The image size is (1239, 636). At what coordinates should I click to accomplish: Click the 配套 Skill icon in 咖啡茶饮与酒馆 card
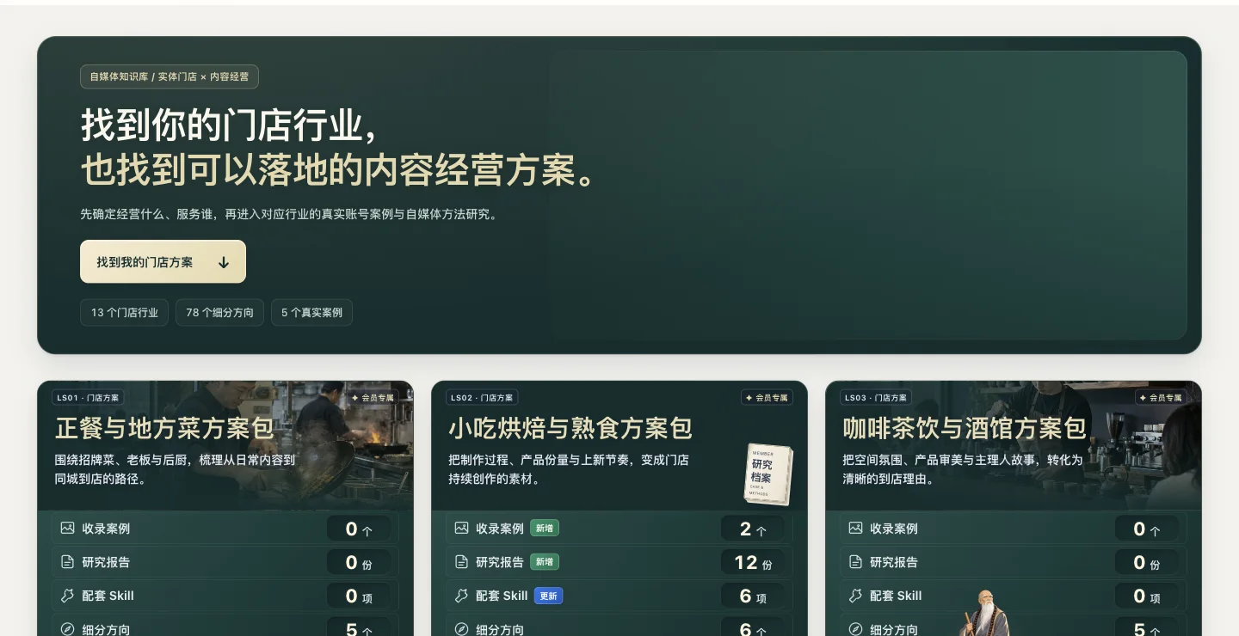point(855,595)
